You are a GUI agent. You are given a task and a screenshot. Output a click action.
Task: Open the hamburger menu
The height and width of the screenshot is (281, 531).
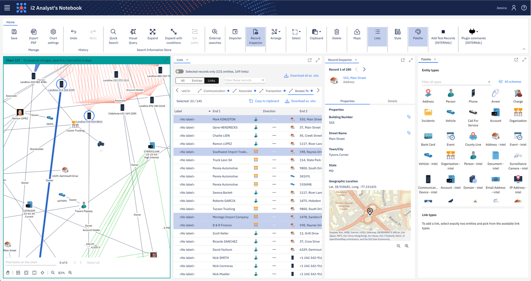(x=7, y=8)
